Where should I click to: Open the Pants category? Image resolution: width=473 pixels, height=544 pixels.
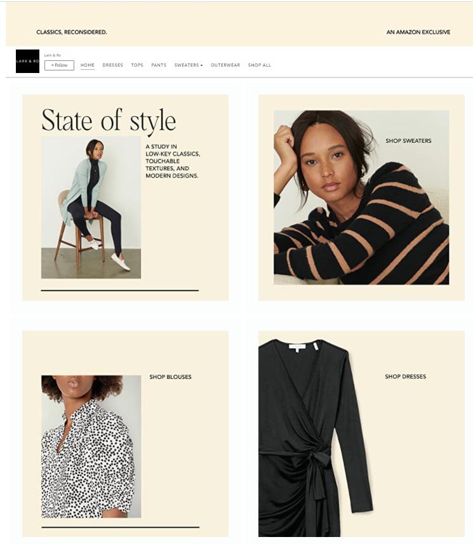(159, 65)
